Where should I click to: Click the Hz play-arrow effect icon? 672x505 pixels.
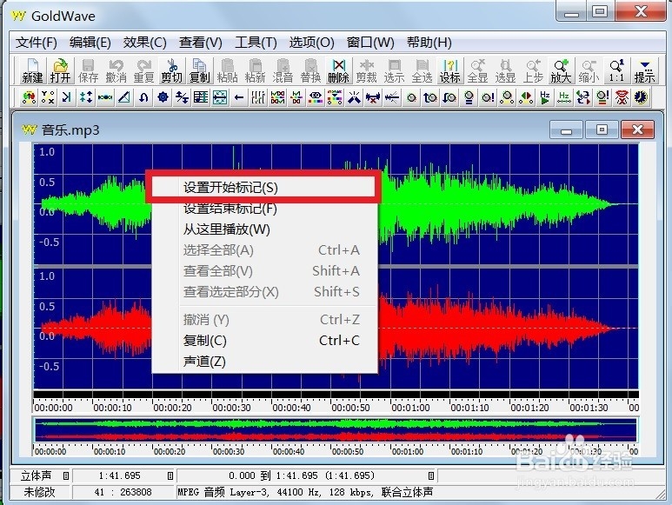pos(545,97)
